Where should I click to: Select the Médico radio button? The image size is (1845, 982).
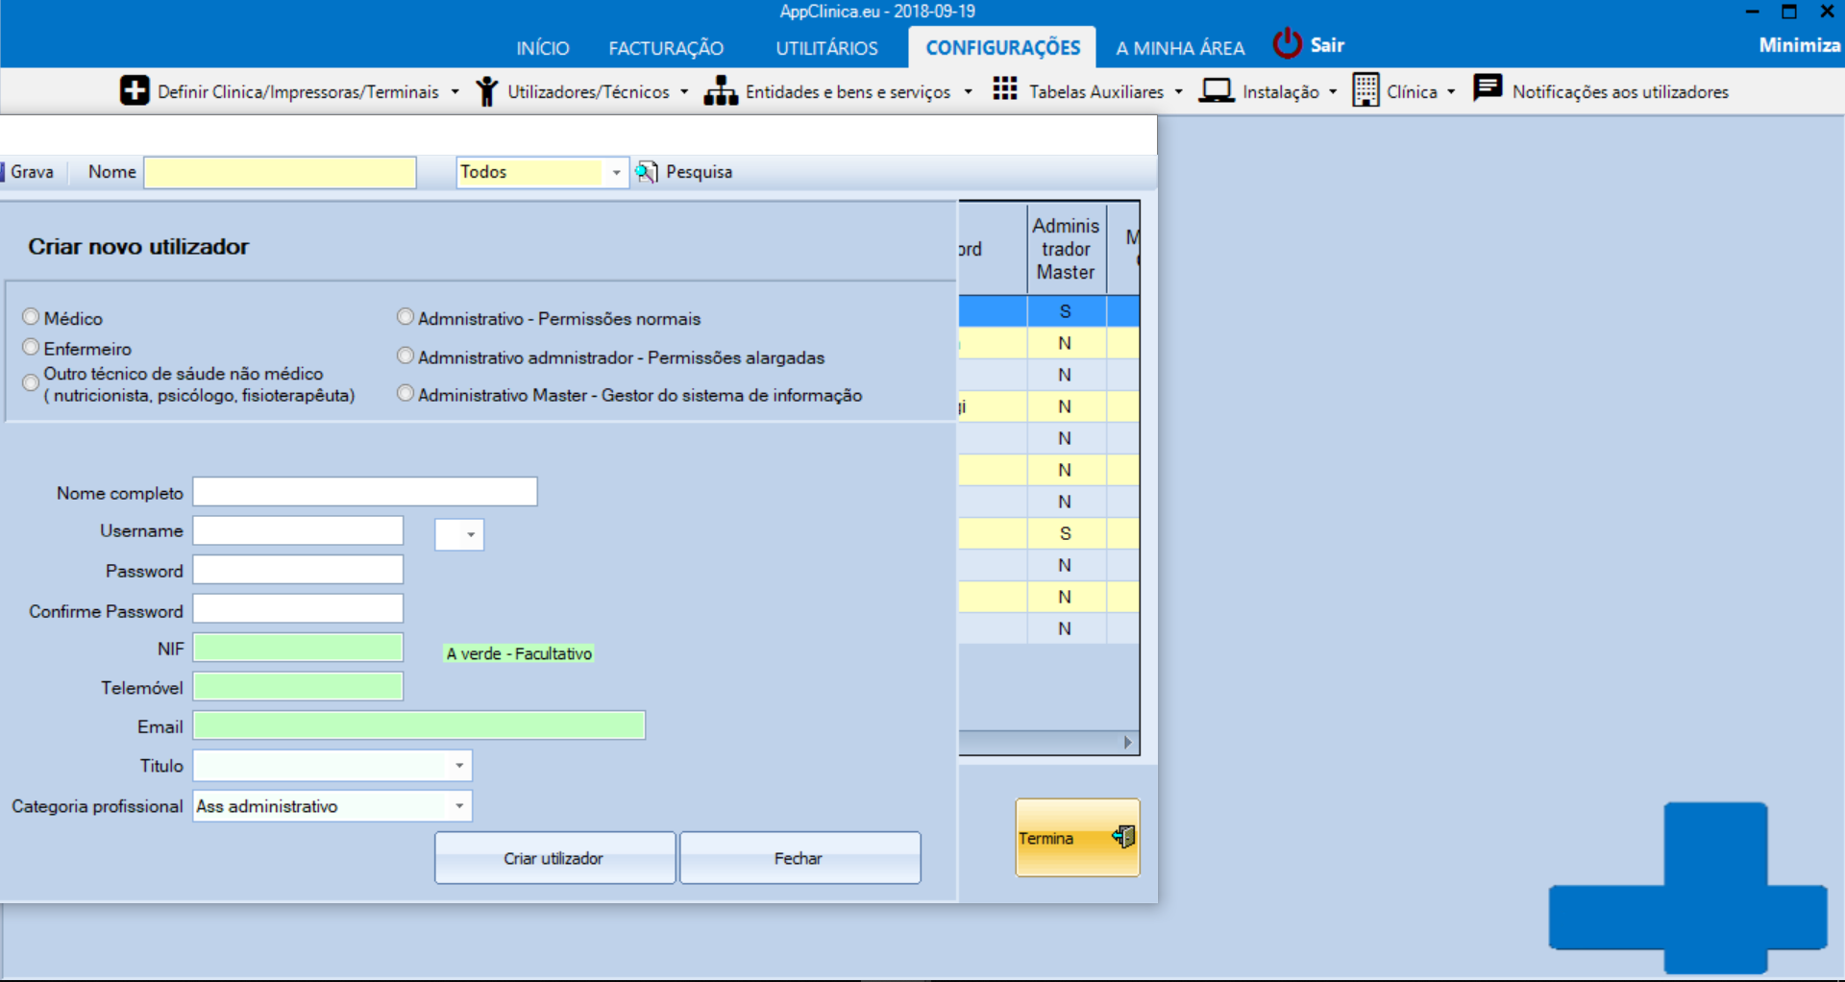[x=32, y=317]
